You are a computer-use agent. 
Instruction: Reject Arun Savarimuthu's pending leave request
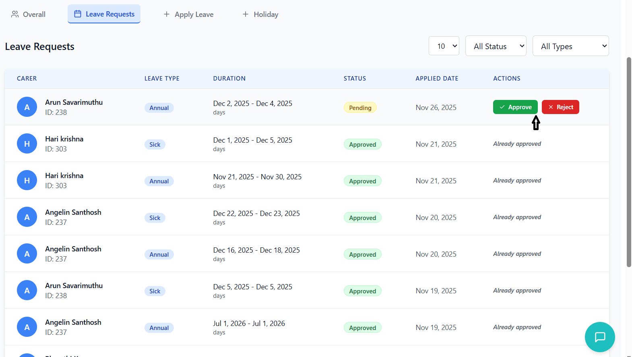coord(560,107)
